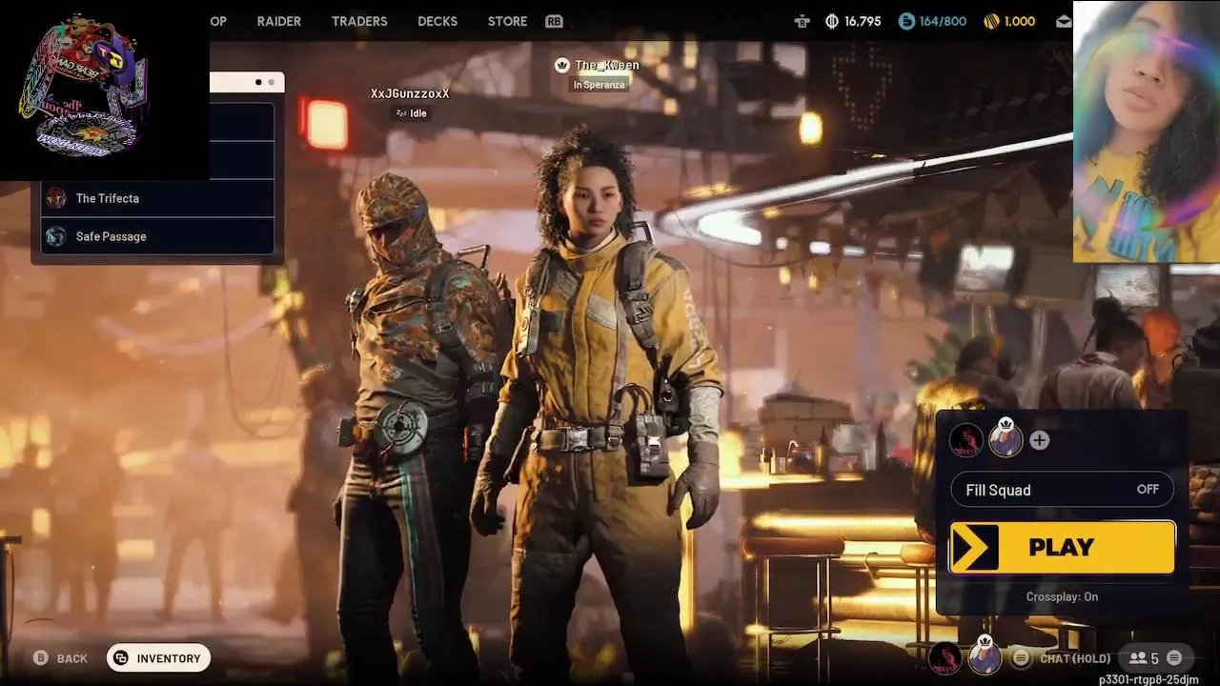The image size is (1220, 686).
Task: Switch to the Decks tab
Action: 437,21
